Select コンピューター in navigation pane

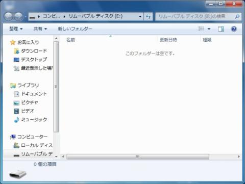pyautogui.click(x=33, y=137)
